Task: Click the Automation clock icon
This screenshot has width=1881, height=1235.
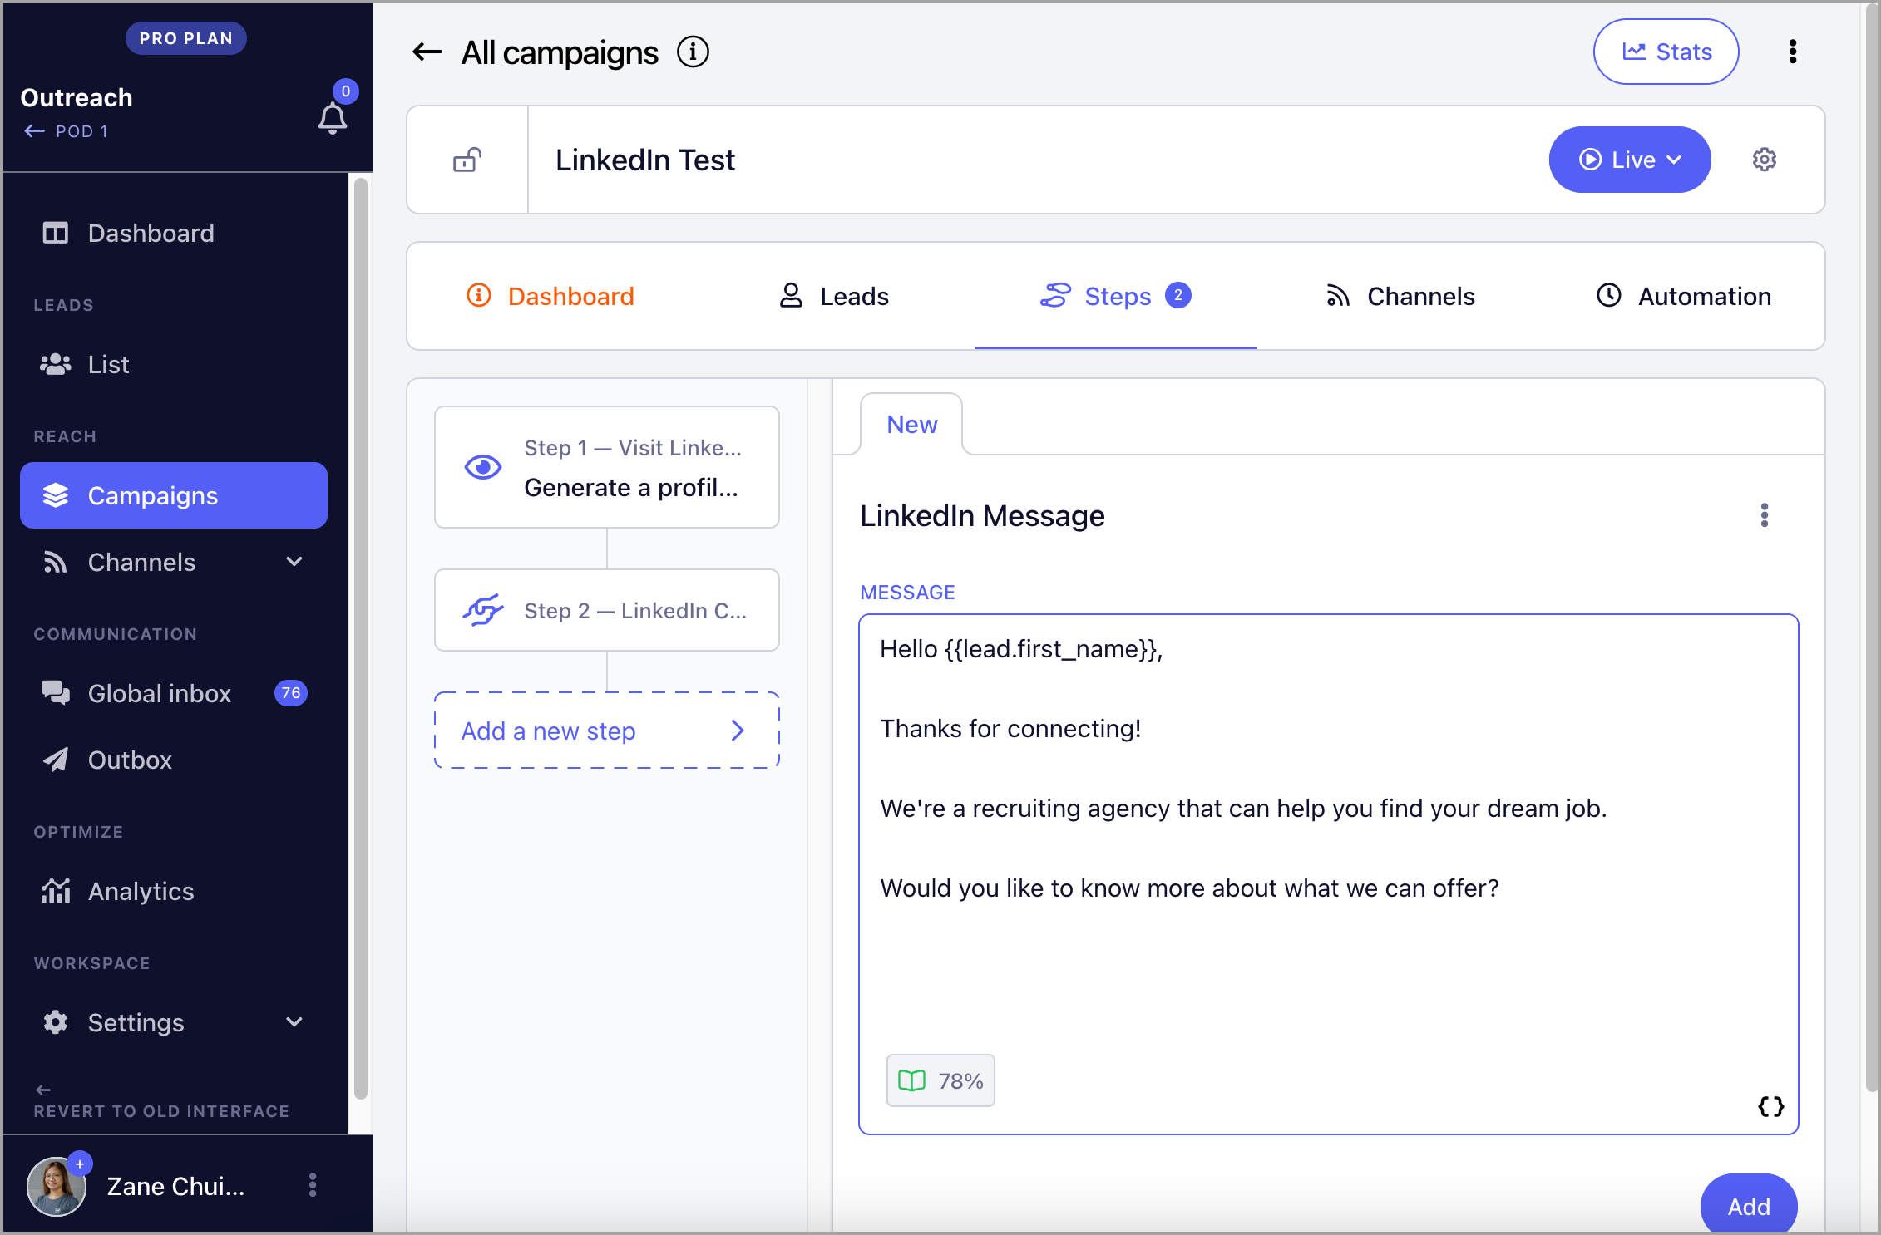Action: coord(1609,295)
